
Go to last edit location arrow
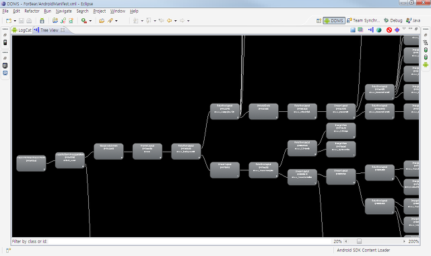(x=162, y=21)
